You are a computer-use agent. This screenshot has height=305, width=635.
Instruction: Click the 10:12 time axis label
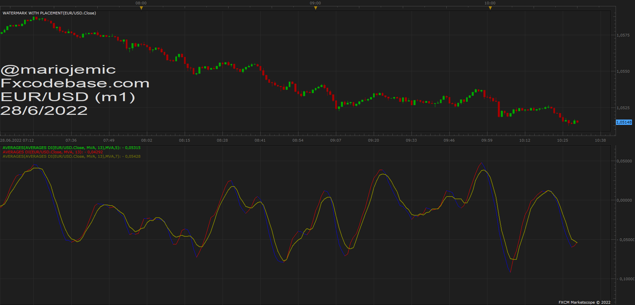[x=525, y=140]
